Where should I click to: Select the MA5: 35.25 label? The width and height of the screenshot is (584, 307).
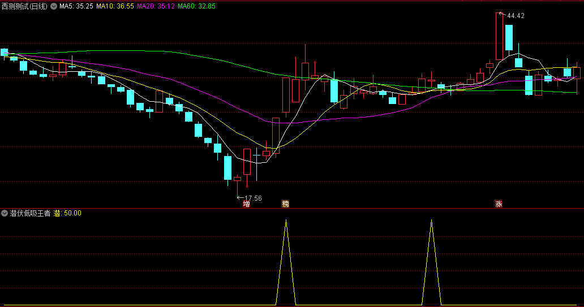coord(76,6)
